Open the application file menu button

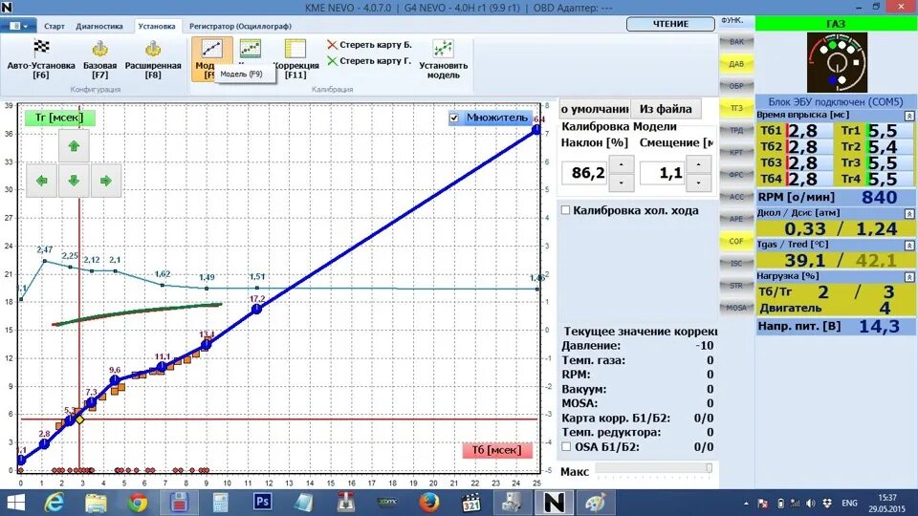(19, 26)
